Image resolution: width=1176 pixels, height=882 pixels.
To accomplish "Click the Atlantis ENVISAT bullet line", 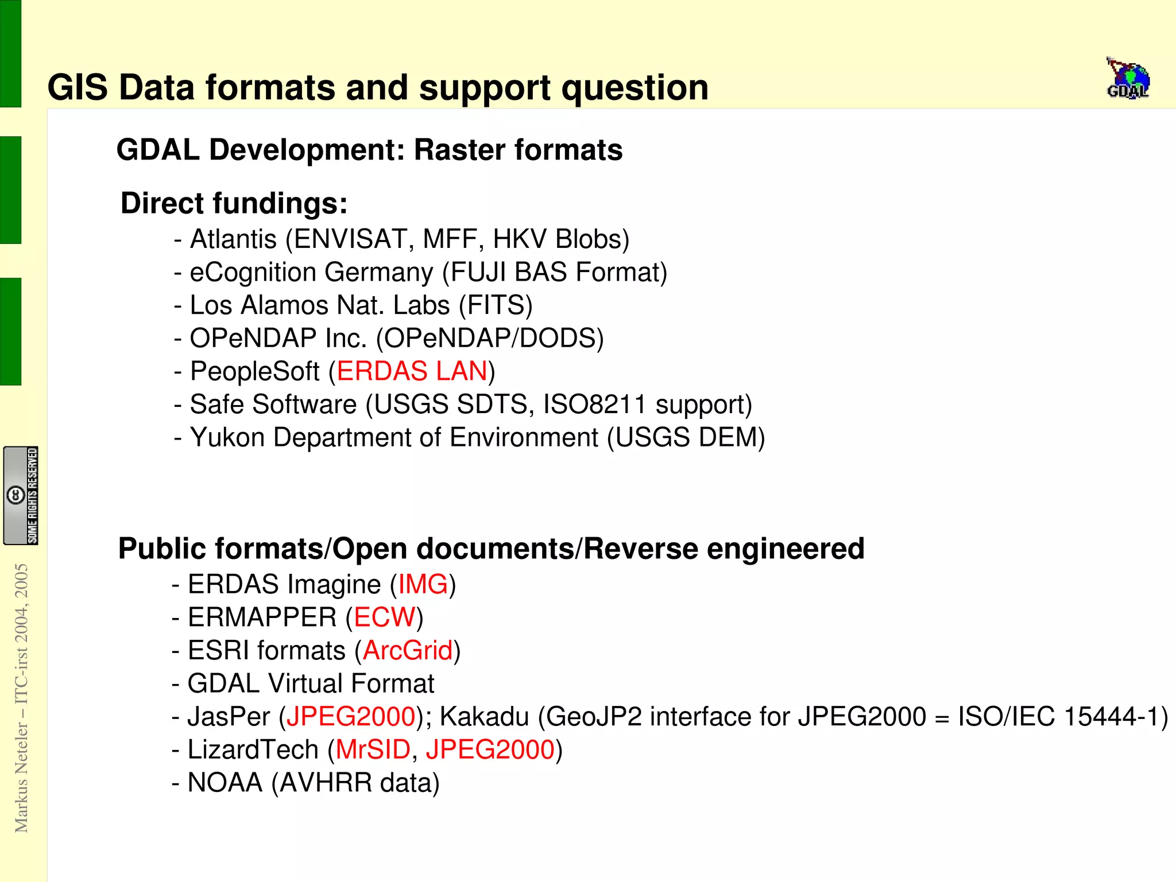I will [401, 240].
